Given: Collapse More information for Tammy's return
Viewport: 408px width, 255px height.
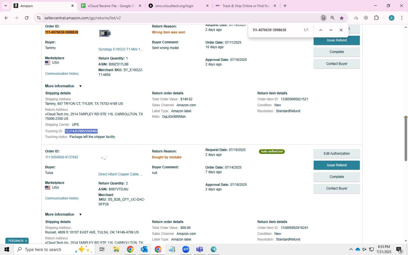Looking at the screenshot, I should point(63,86).
